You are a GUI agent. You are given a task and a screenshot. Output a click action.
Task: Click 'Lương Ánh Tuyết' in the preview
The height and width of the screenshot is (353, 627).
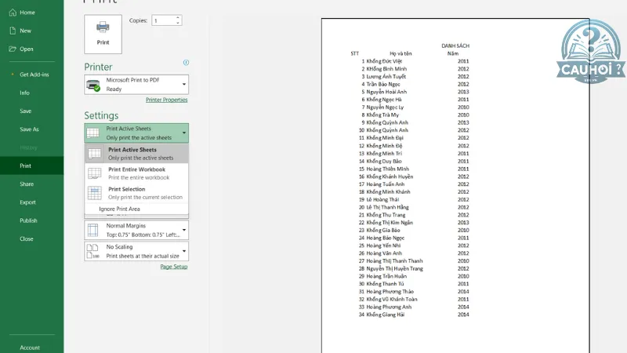(386, 76)
